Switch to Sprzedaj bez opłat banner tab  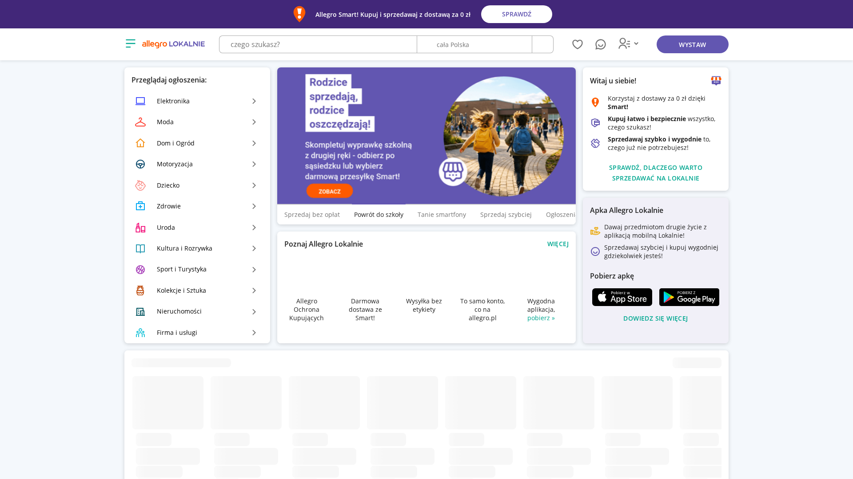point(312,215)
